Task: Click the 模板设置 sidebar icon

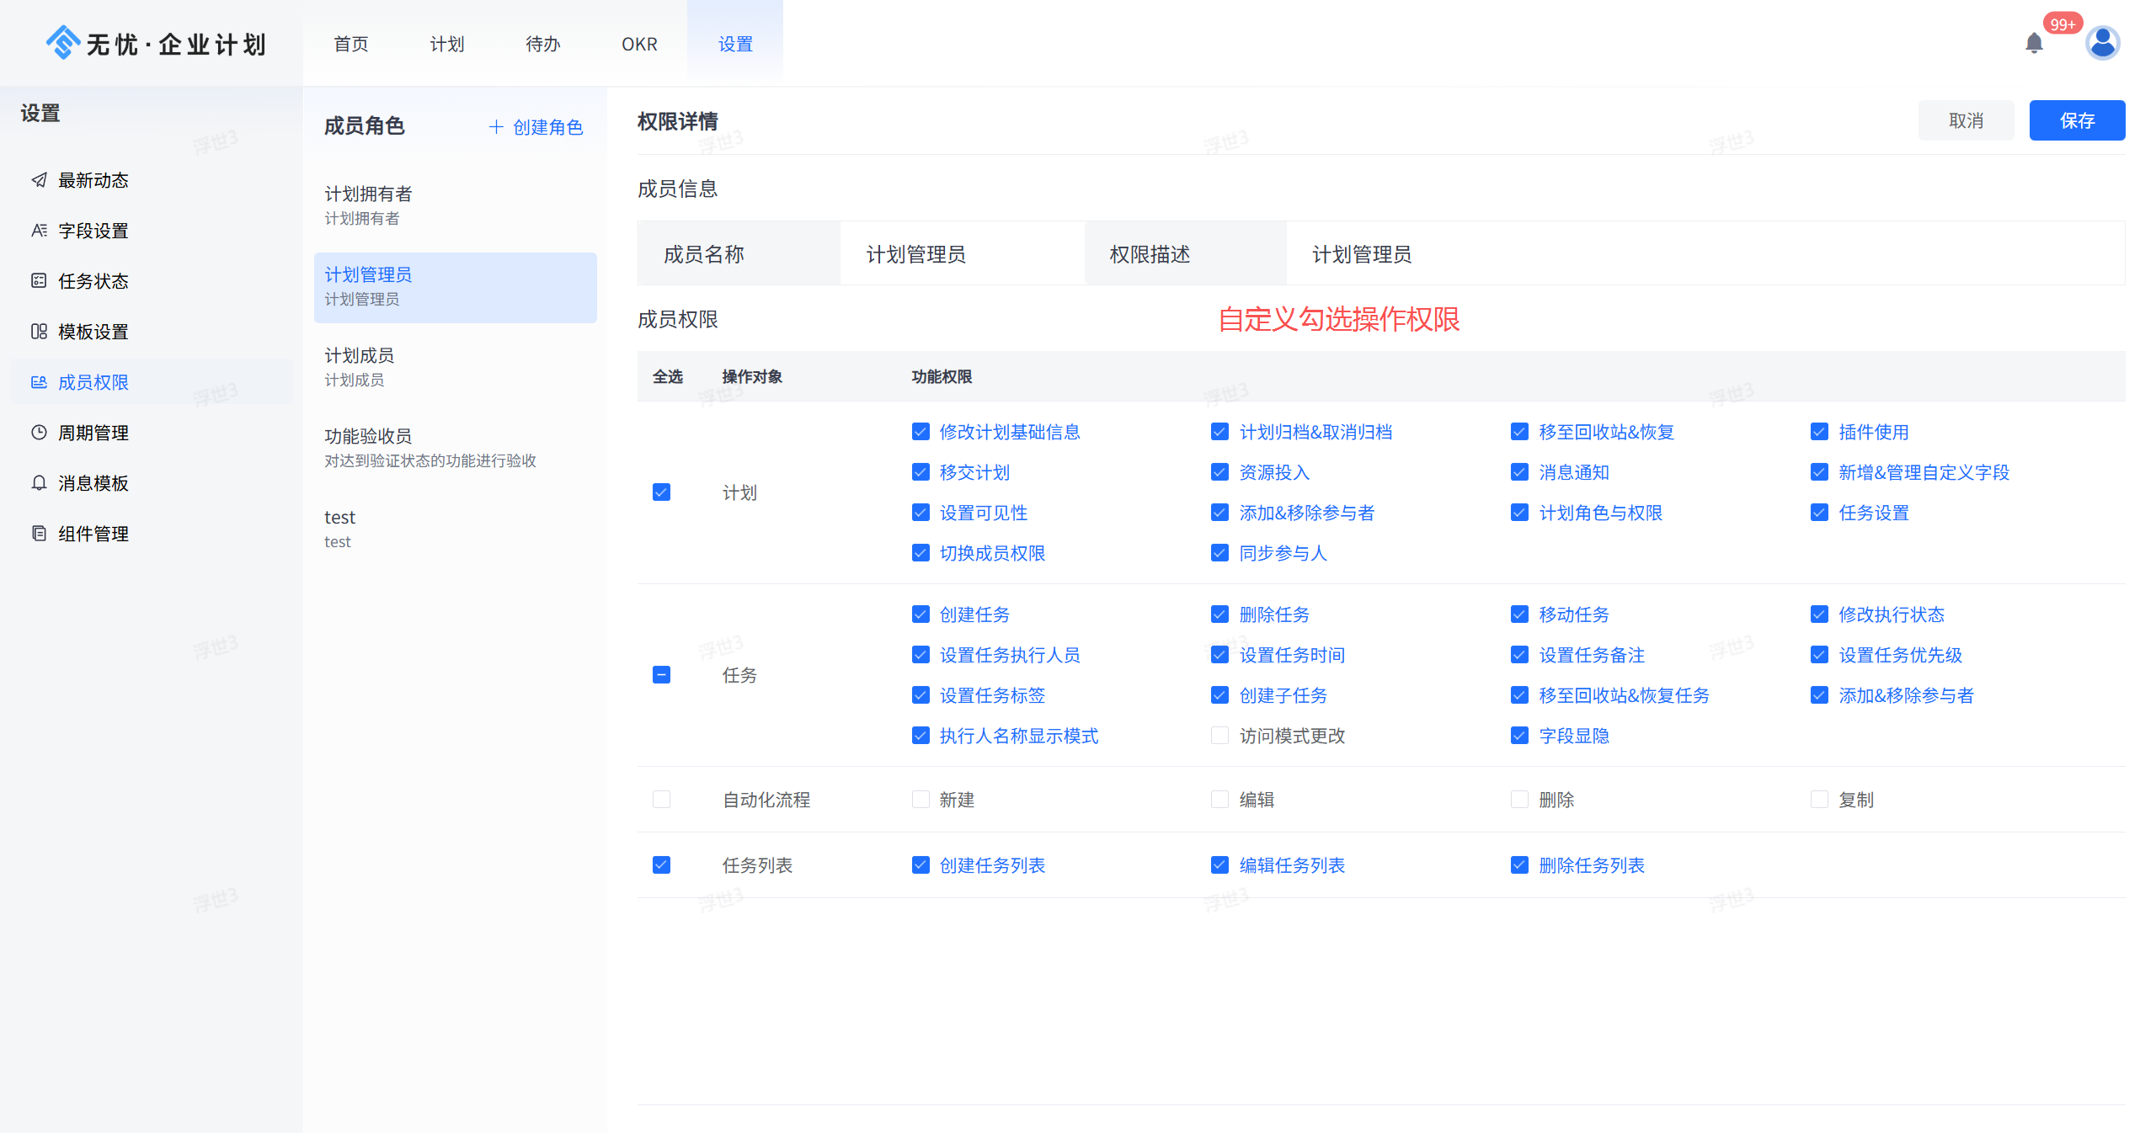Action: 39,332
